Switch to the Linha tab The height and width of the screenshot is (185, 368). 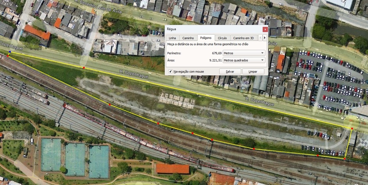[172, 38]
